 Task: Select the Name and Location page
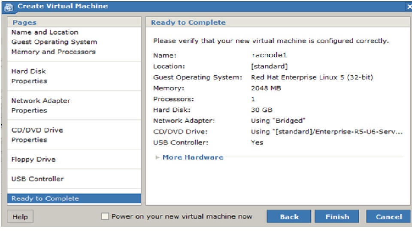(45, 32)
